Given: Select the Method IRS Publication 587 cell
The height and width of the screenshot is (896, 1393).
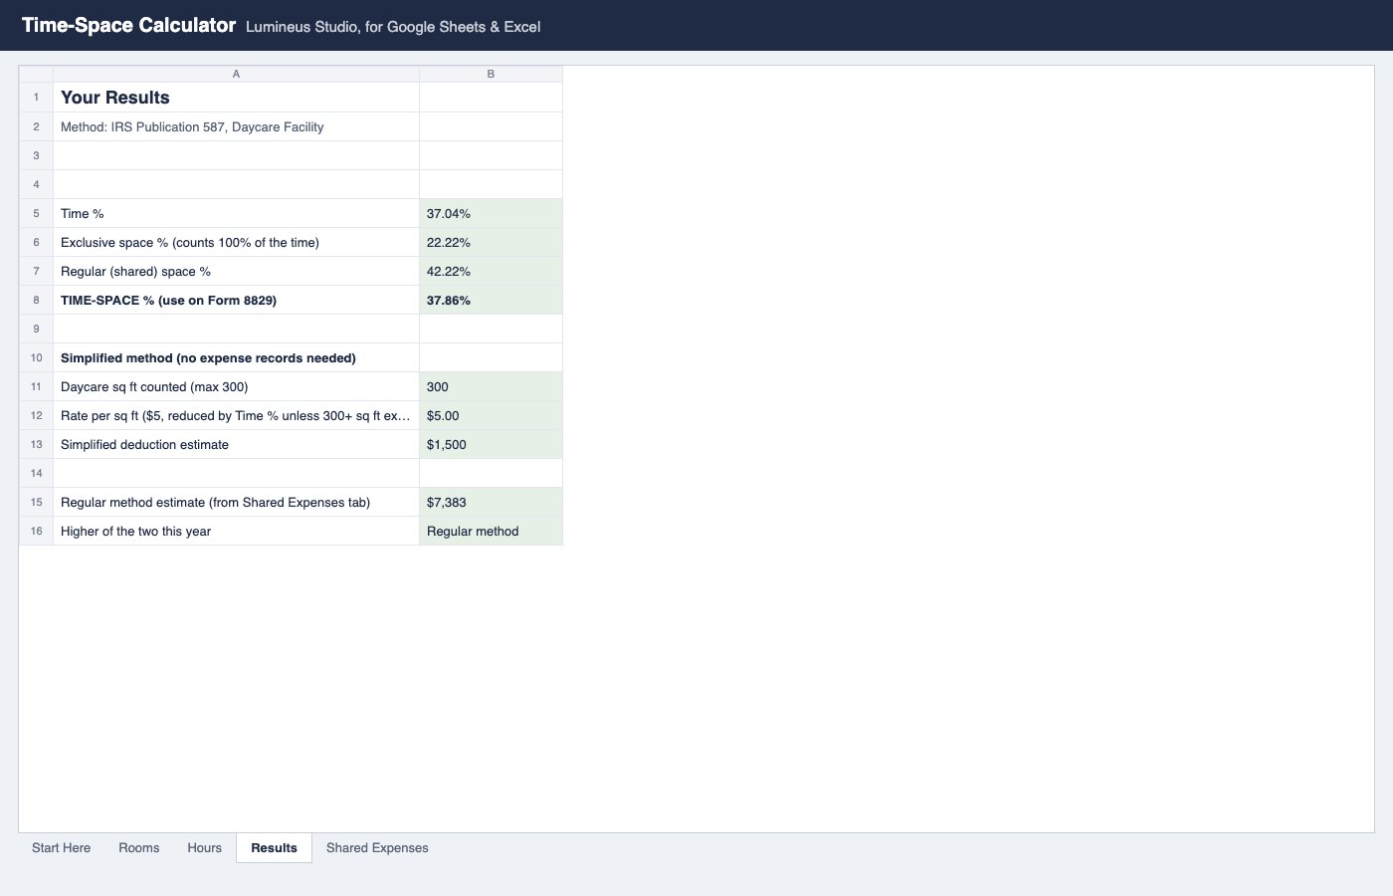Looking at the screenshot, I should [x=236, y=126].
